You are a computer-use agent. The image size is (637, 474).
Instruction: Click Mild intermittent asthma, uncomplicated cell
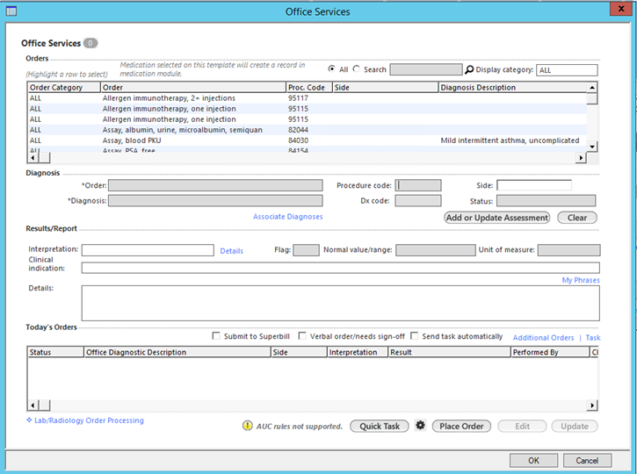click(510, 140)
